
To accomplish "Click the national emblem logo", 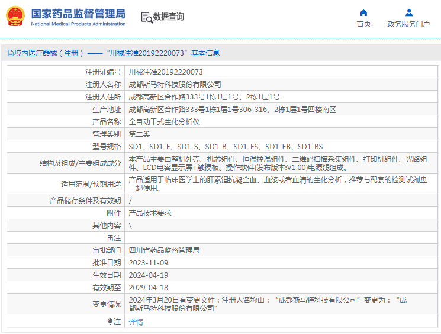I will tap(15, 17).
